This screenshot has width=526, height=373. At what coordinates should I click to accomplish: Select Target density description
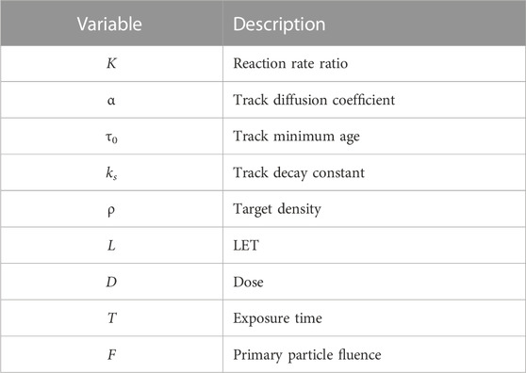277,209
